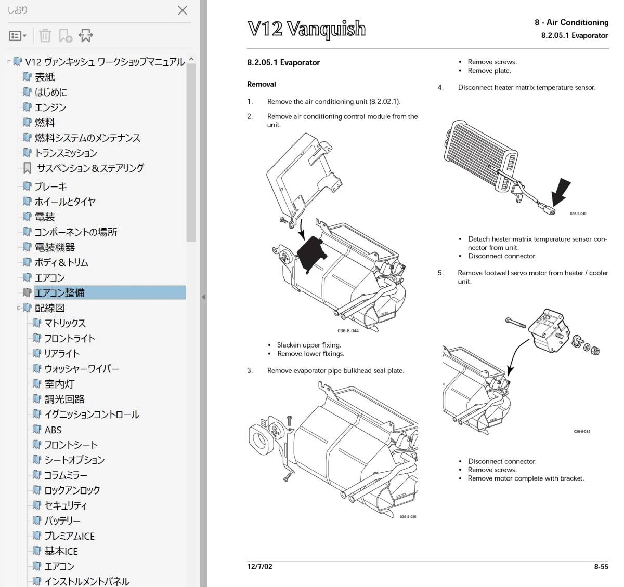Open the フロントシート bookmark
The width and height of the screenshot is (624, 587).
click(x=71, y=445)
